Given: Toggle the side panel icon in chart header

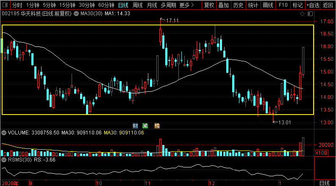Looking at the screenshot, I should [x=310, y=14].
